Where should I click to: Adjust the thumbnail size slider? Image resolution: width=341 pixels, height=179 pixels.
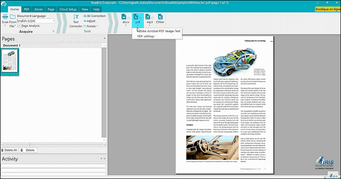pos(30,145)
